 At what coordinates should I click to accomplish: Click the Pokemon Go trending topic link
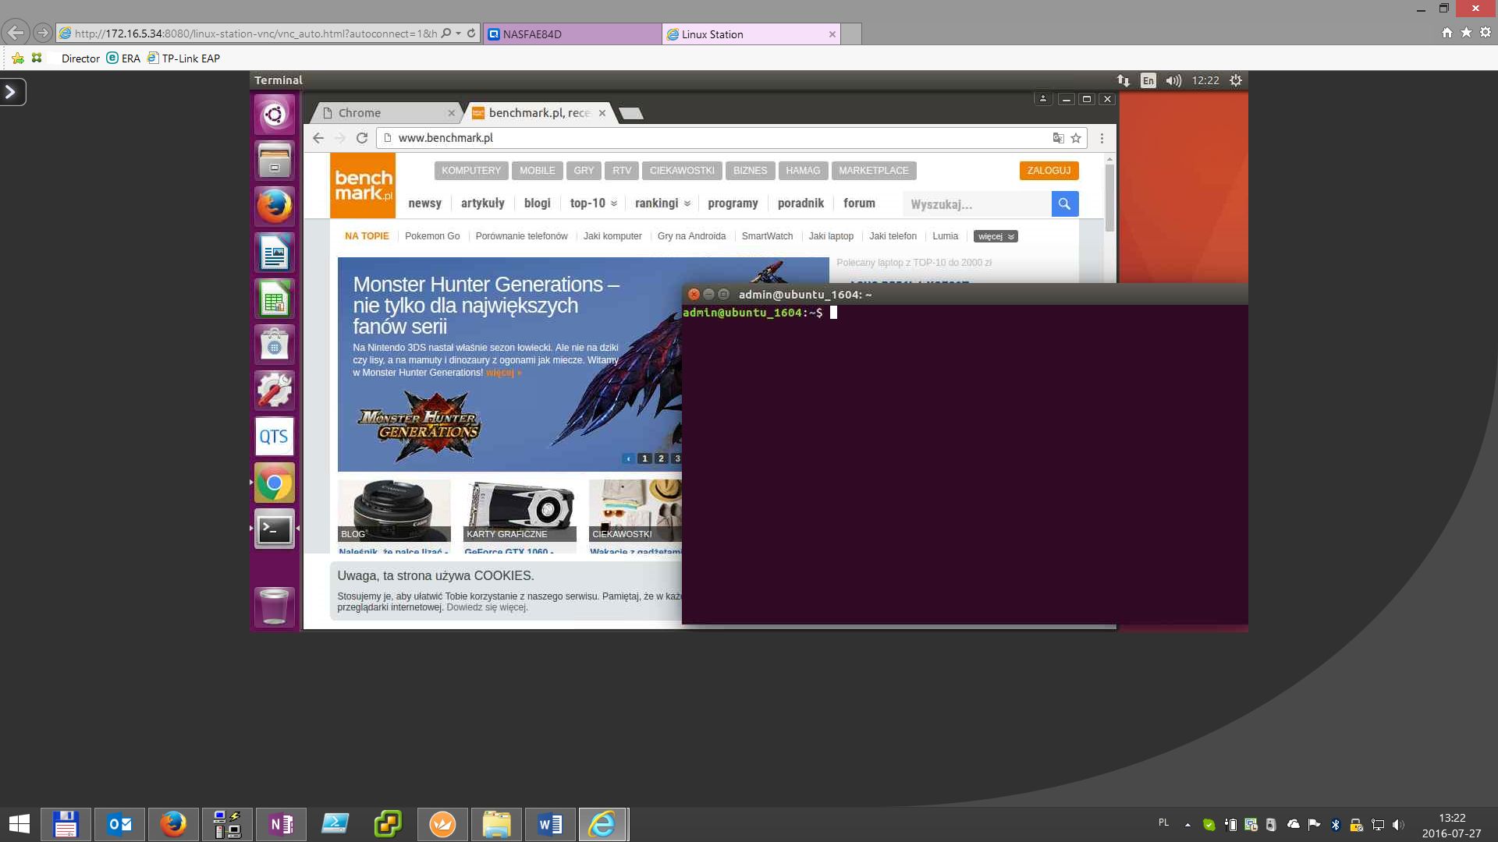(x=432, y=236)
